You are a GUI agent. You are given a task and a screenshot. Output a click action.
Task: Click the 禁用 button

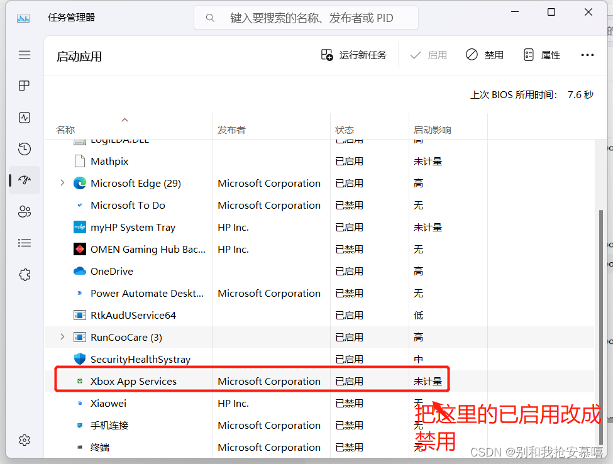pyautogui.click(x=485, y=55)
